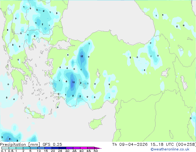Select the "50" legend scale label
Viewport: 196px width, 152px height.
[x=96, y=151]
